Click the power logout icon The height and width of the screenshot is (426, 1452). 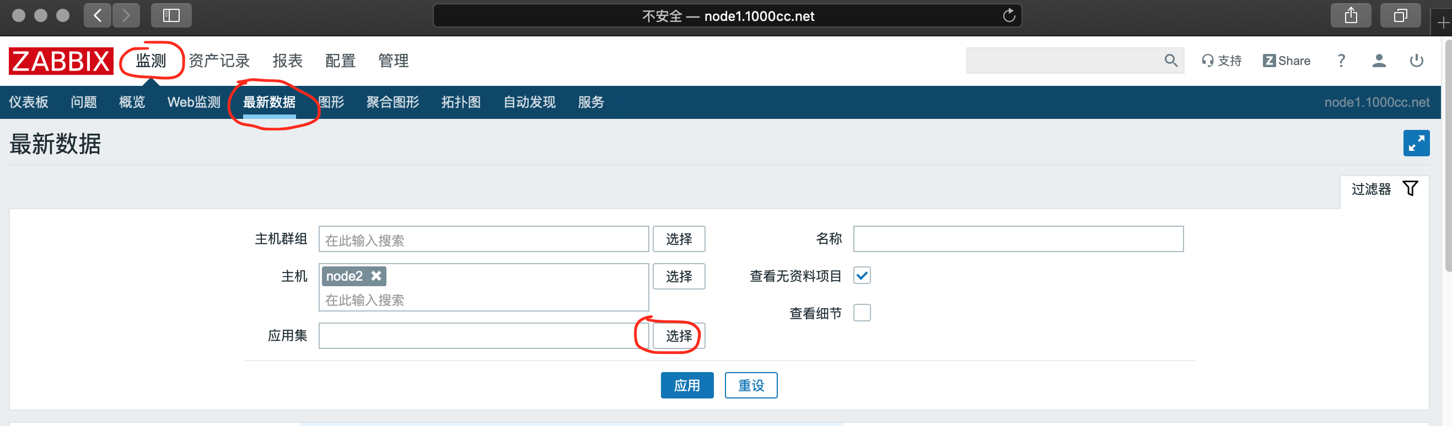[1416, 61]
